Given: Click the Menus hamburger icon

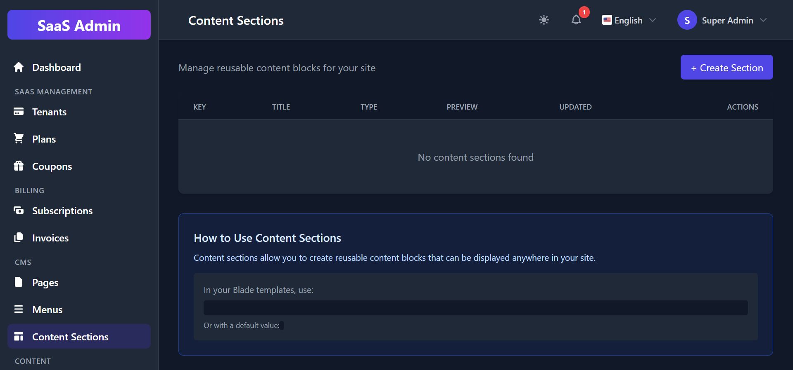Looking at the screenshot, I should (x=19, y=309).
